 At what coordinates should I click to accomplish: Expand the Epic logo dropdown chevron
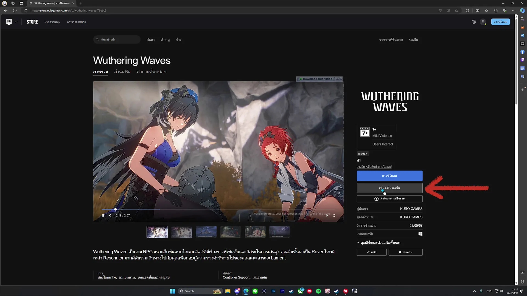(16, 22)
